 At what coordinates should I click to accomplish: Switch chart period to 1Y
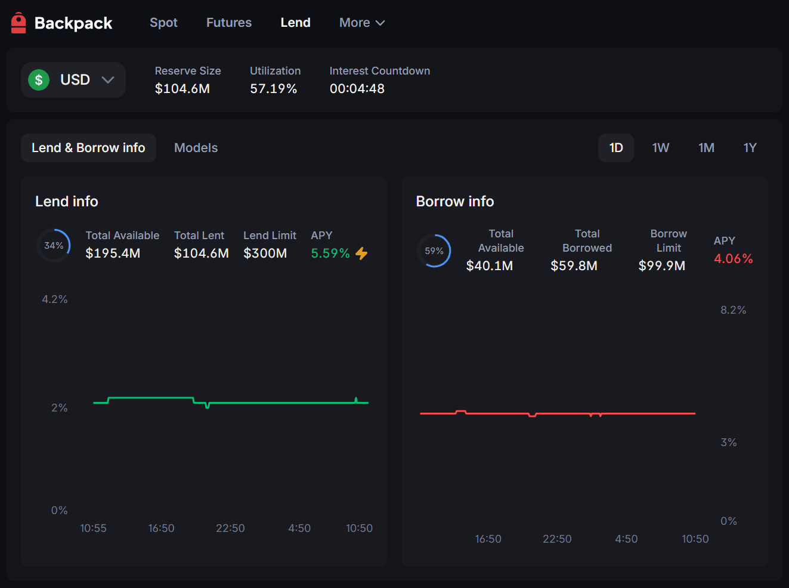tap(750, 147)
